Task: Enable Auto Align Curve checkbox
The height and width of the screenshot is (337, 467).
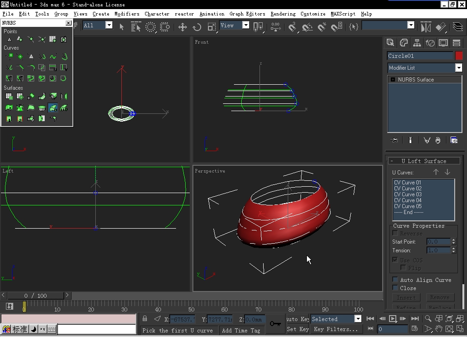Action: [x=395, y=280]
